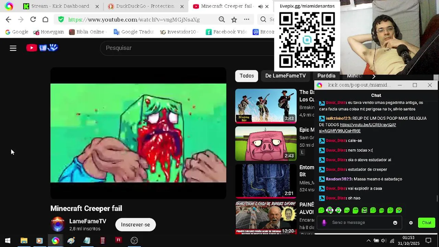Image resolution: width=439 pixels, height=247 pixels.
Task: Click the purple microphone in chat box
Action: tap(324, 223)
